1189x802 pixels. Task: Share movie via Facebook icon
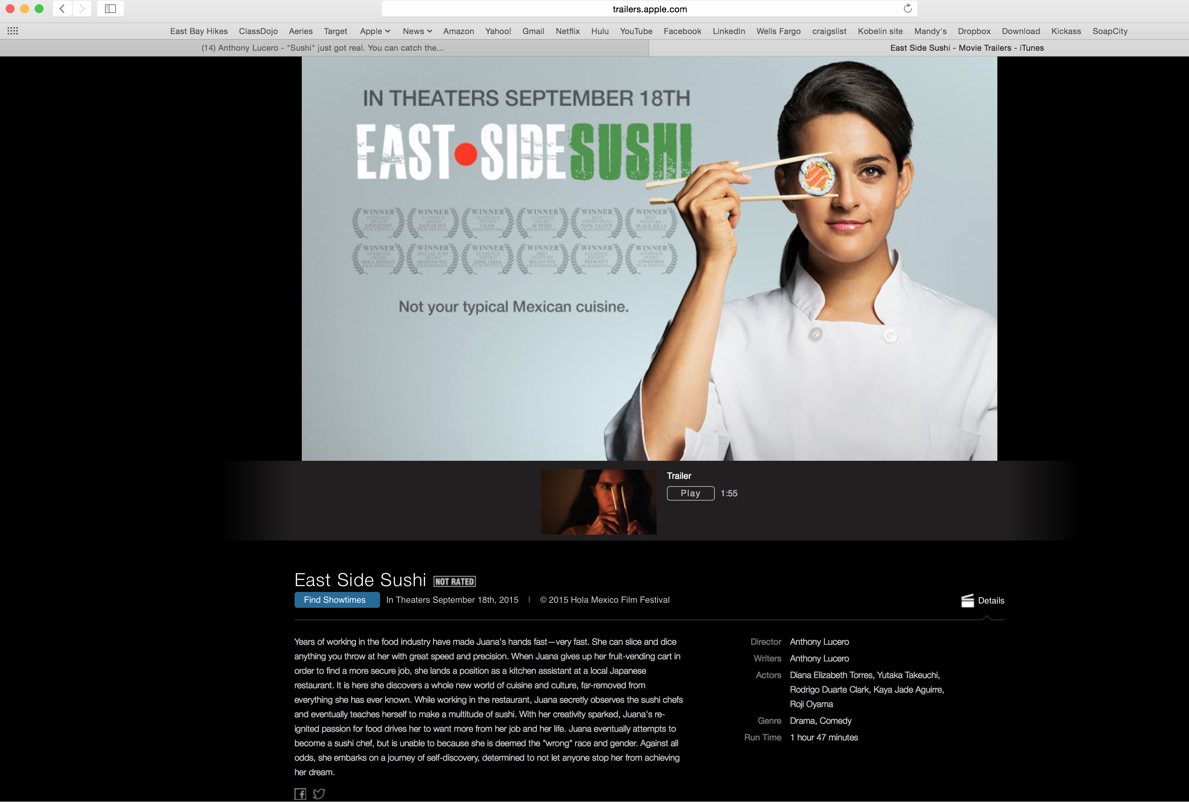click(x=300, y=793)
